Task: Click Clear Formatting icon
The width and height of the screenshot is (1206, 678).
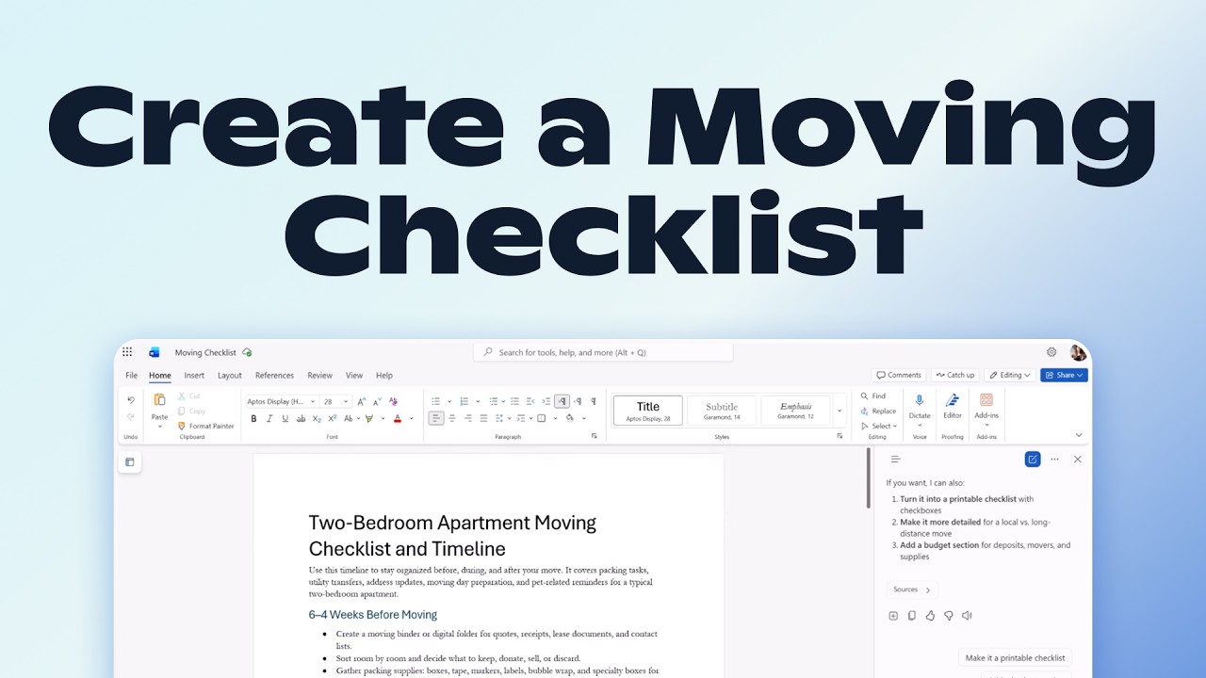Action: 394,401
